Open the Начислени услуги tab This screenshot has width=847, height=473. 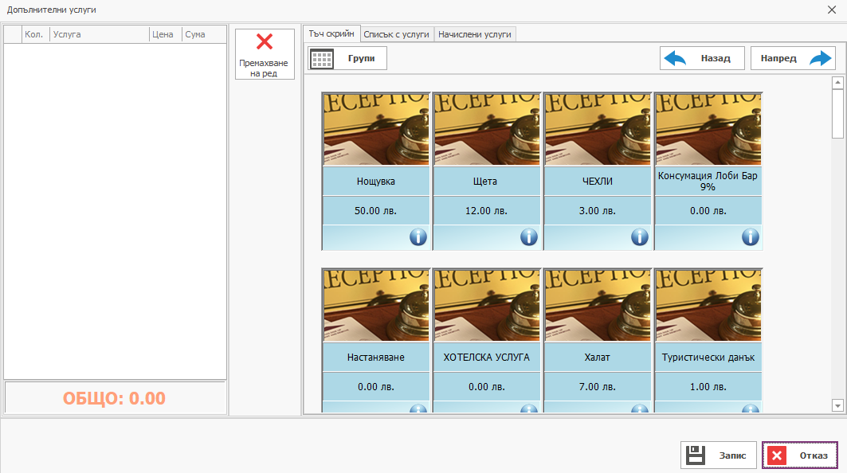[x=475, y=34]
